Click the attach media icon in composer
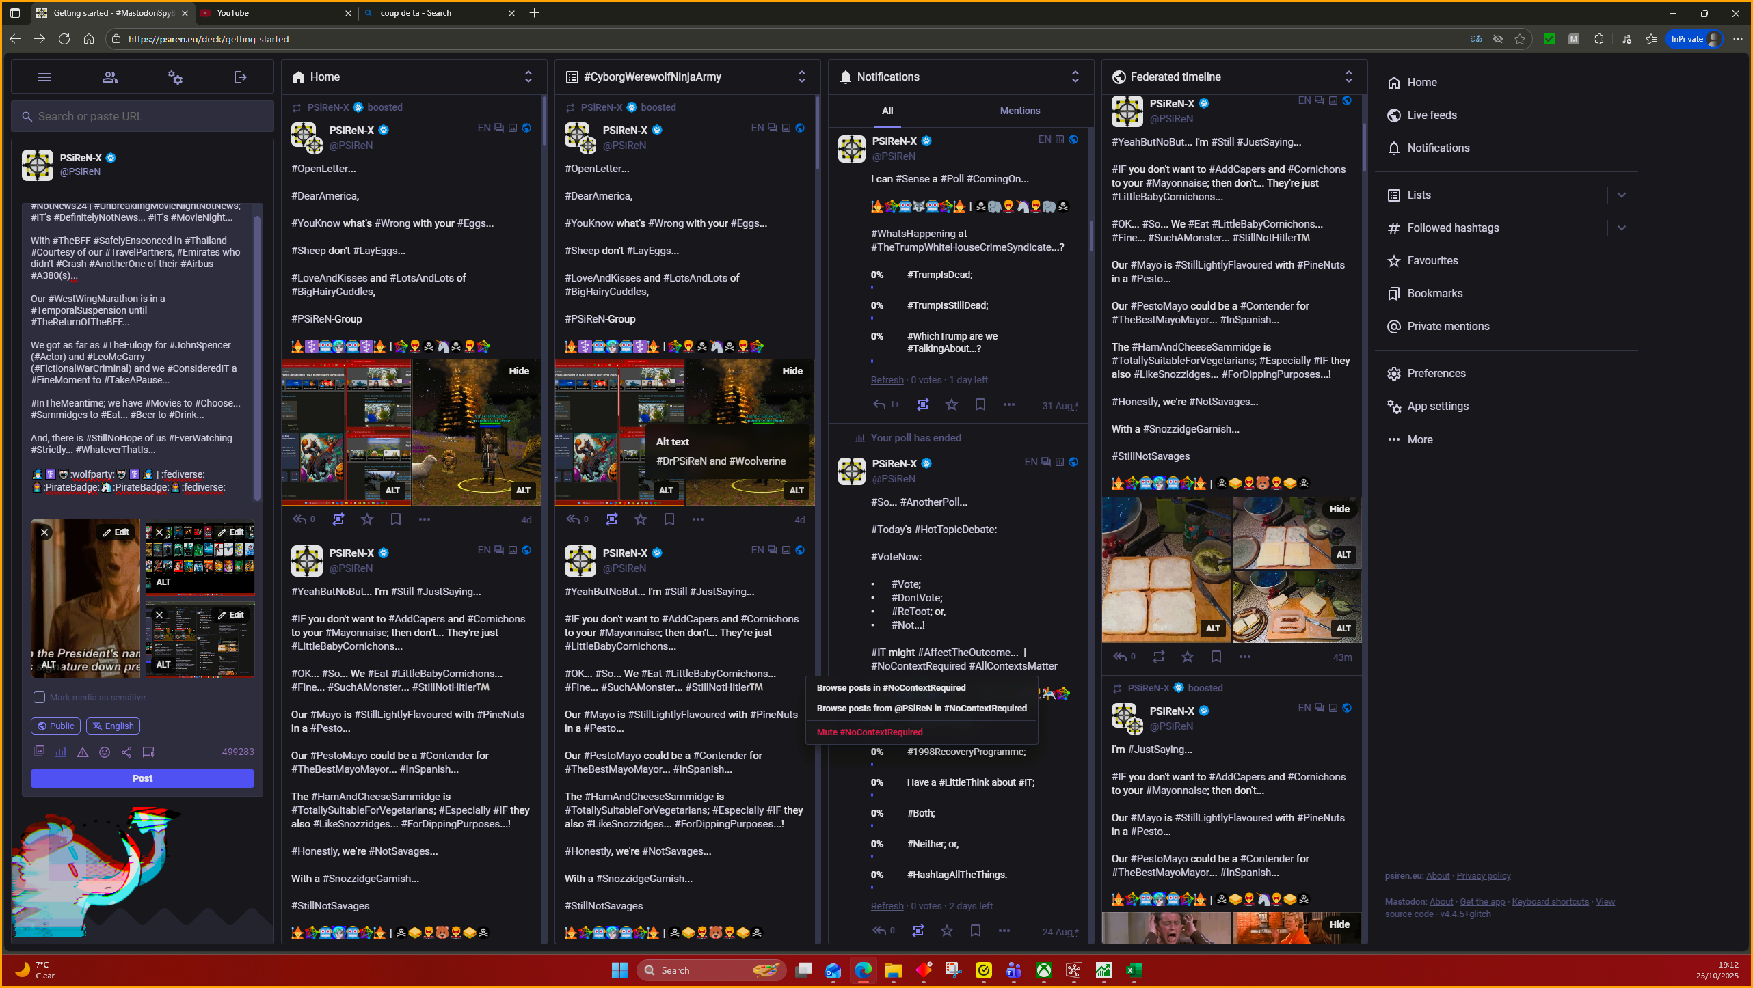Viewport: 1753px width, 988px height. (x=39, y=752)
